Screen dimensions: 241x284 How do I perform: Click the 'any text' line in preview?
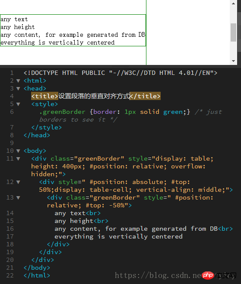click(x=14, y=19)
